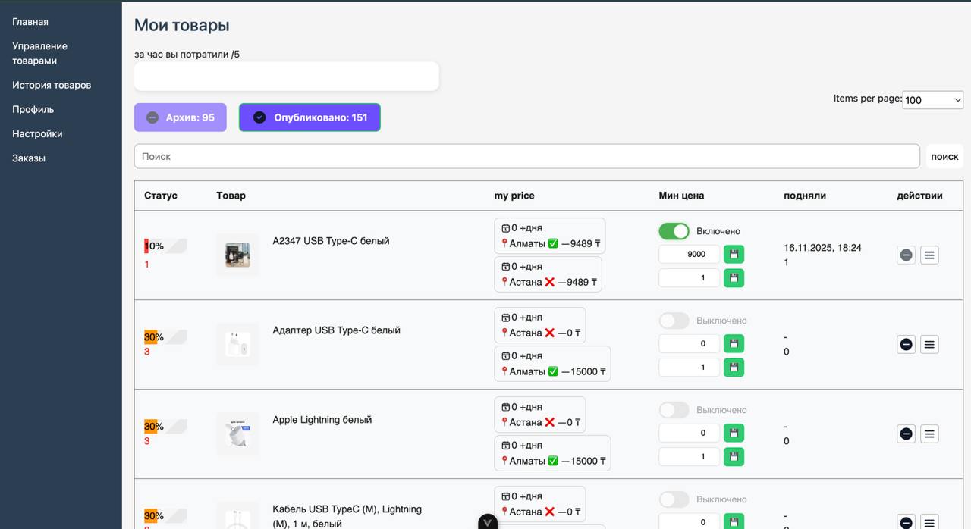Screen dimensions: 971x529
Task: Save min price for Apple Lightning белый
Action: click(734, 434)
